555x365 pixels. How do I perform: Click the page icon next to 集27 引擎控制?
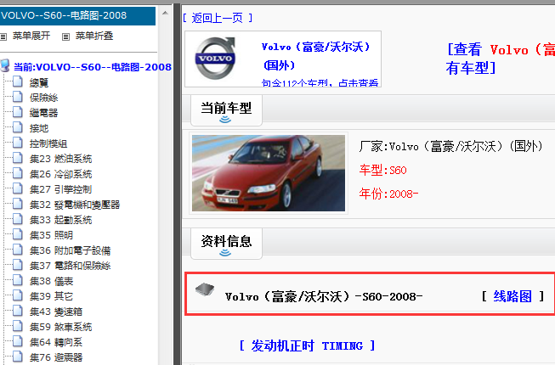tap(18, 188)
